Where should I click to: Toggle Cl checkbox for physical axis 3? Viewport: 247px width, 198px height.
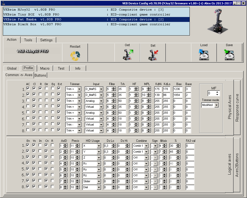pyautogui.click(x=34, y=100)
